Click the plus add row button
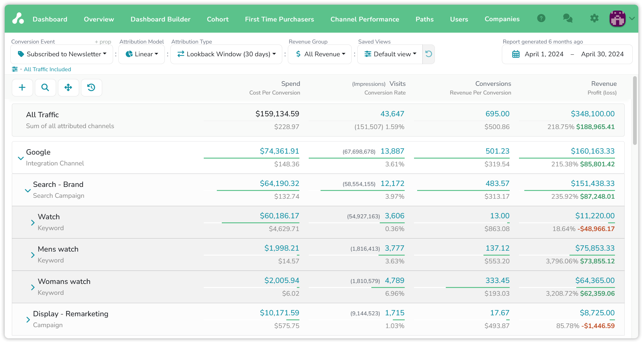The height and width of the screenshot is (343, 643). tap(22, 88)
